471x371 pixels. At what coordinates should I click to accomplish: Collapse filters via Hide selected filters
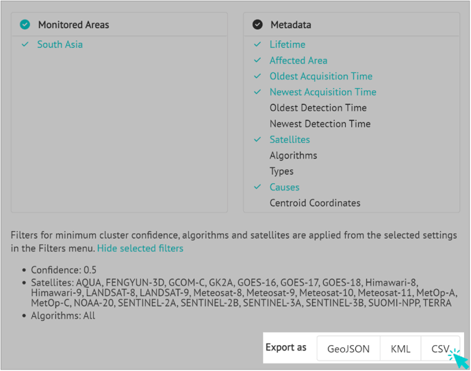[140, 249]
